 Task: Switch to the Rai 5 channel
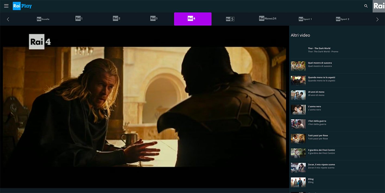[x=230, y=19]
